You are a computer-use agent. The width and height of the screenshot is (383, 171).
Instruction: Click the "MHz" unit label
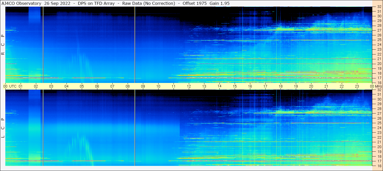pos(378,86)
